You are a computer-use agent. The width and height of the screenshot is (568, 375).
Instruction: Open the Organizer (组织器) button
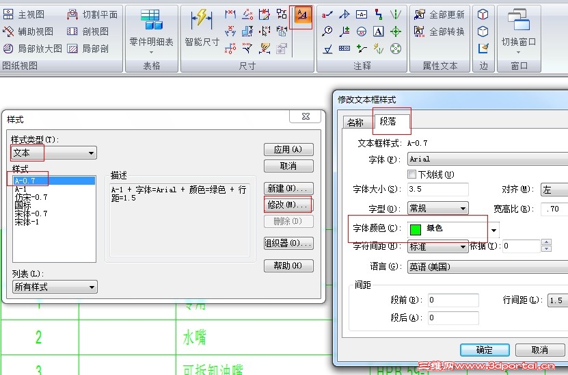(x=288, y=244)
